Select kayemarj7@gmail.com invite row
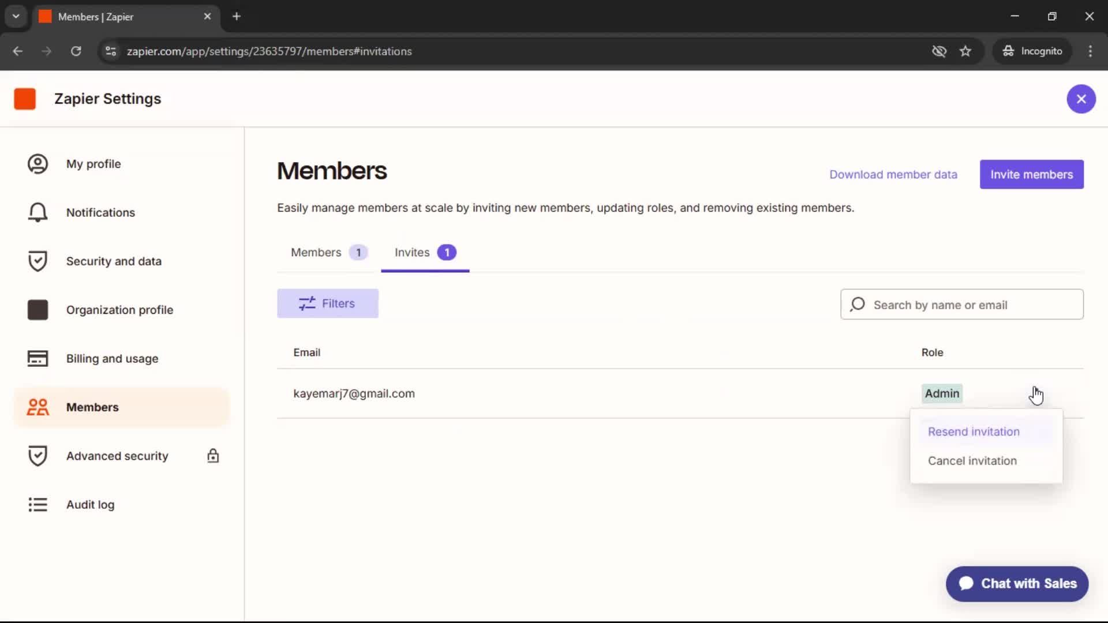The image size is (1108, 623). point(680,393)
